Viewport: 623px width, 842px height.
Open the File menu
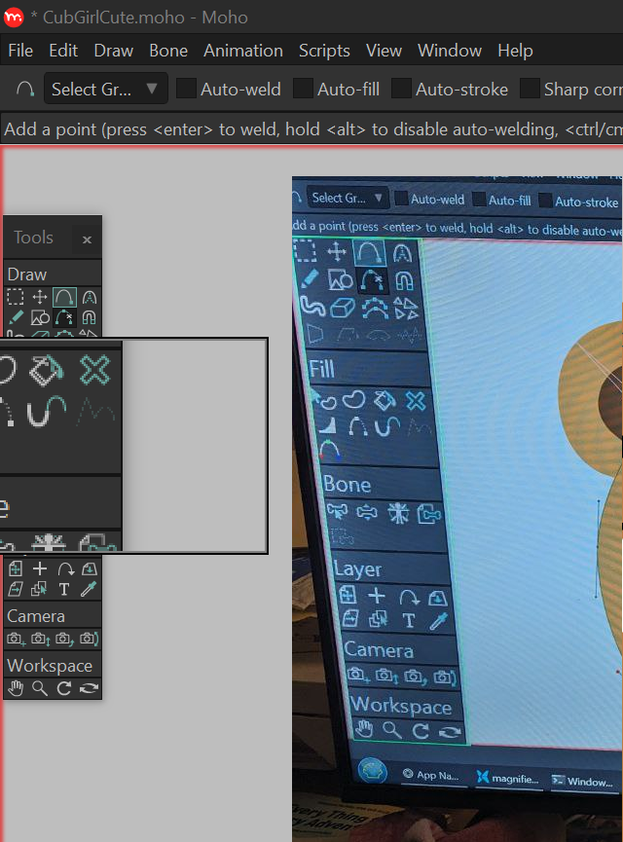click(x=20, y=51)
